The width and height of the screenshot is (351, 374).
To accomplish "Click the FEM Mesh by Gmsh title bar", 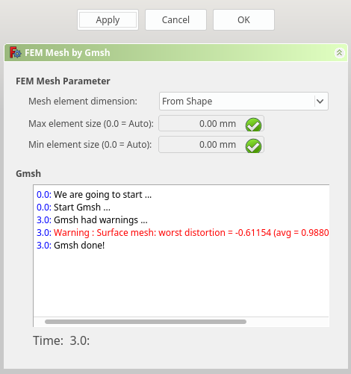I will click(175, 53).
